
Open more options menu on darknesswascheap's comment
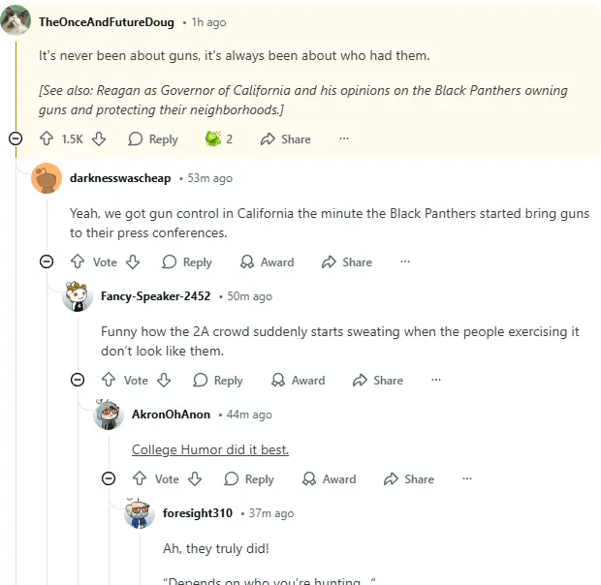coord(405,262)
